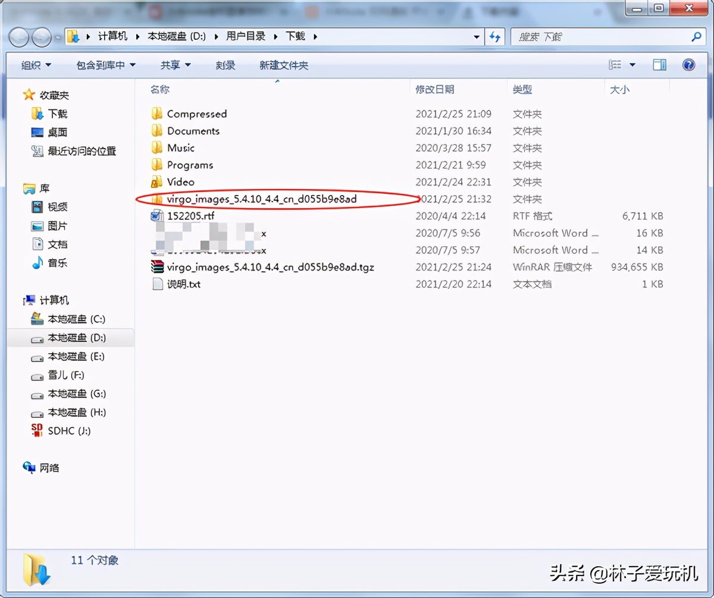Open 下载 under 收藏夹

tap(57, 114)
